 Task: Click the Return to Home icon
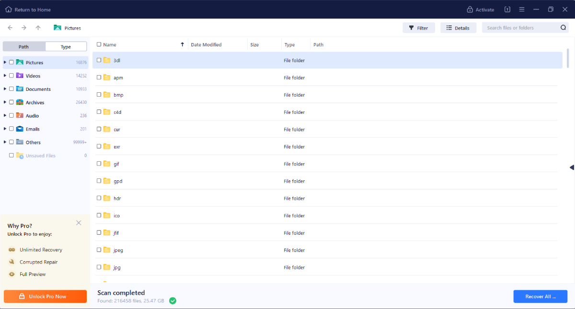[x=9, y=10]
